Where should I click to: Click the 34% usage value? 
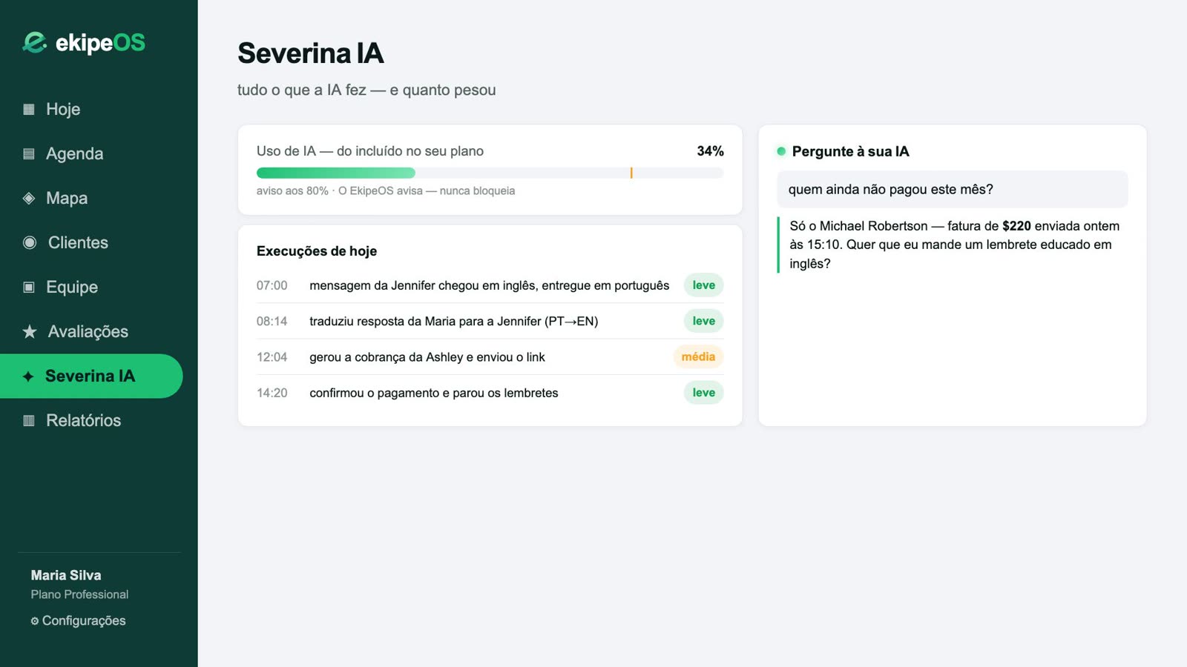coord(710,151)
